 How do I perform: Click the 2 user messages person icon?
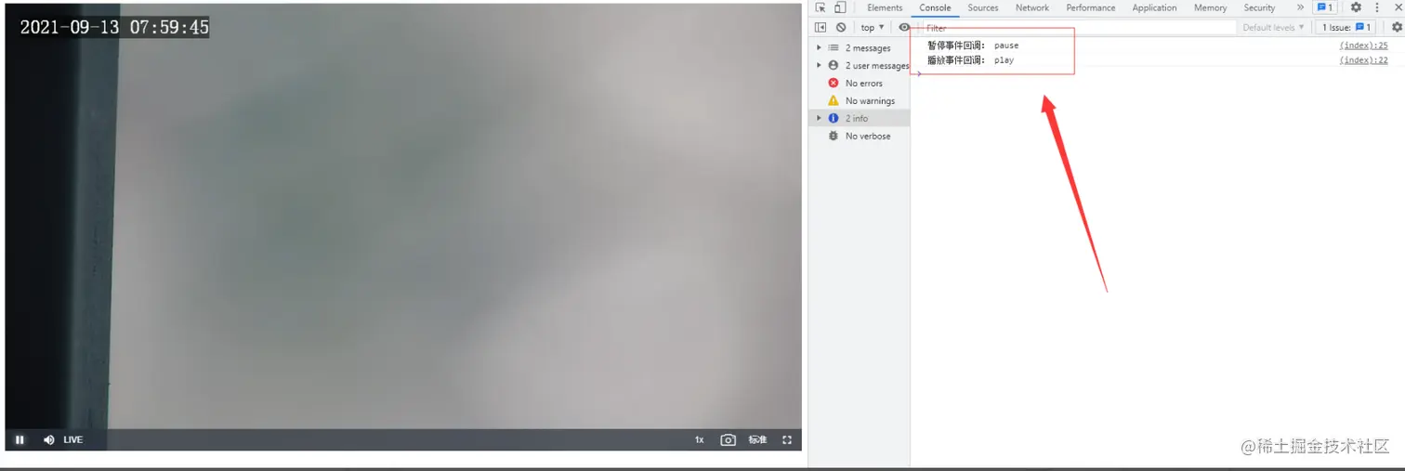click(x=834, y=66)
